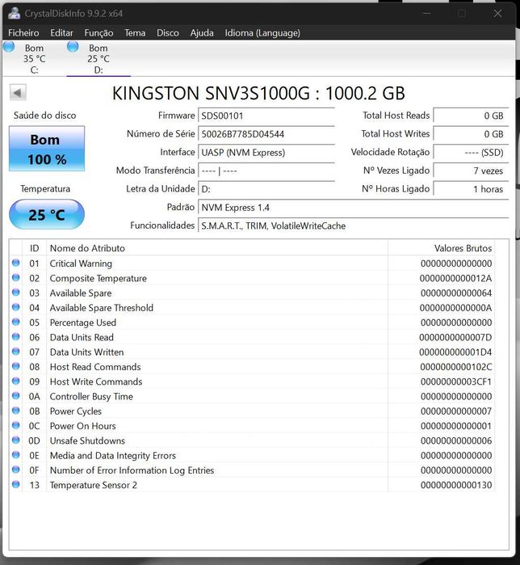Open the Editar menu

[x=61, y=33]
